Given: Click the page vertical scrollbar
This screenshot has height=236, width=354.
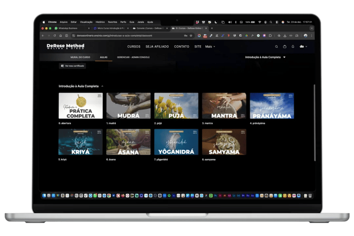Looking at the screenshot, I should pyautogui.click(x=314, y=123).
